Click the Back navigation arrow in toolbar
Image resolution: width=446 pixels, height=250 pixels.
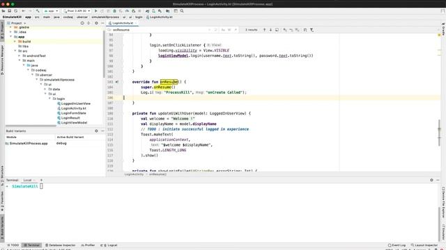pyautogui.click(x=24, y=11)
